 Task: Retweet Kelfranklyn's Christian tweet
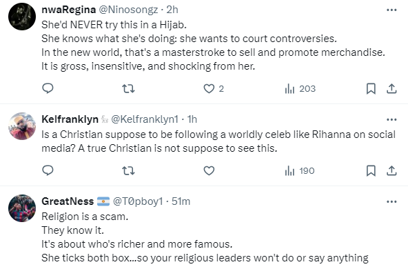click(x=129, y=171)
